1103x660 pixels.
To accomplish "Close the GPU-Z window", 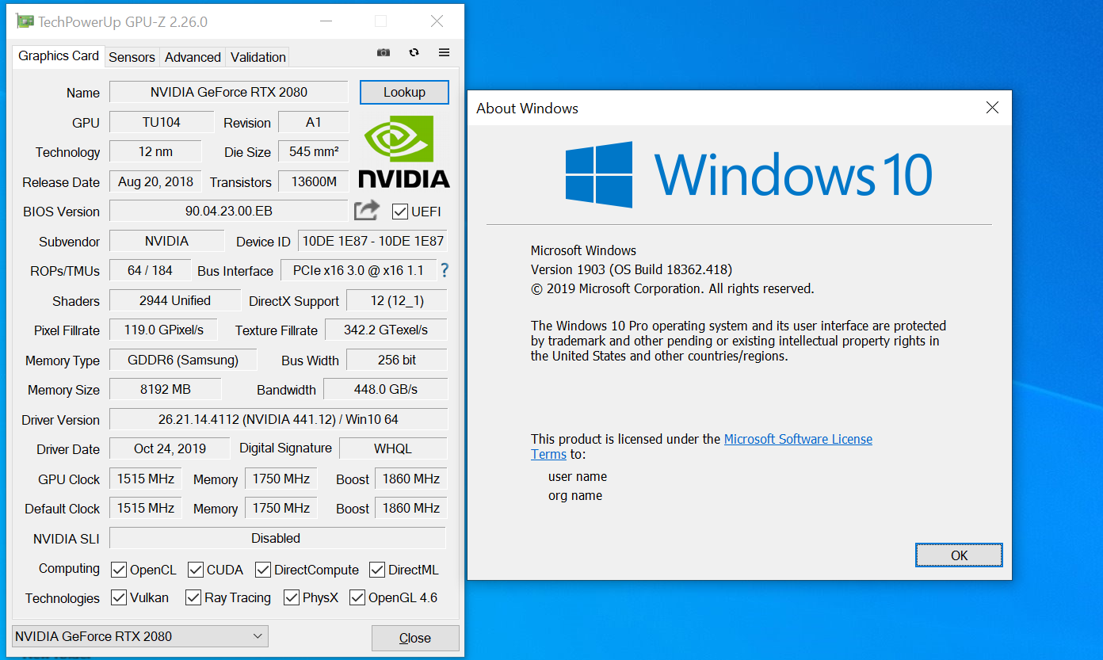I will (x=437, y=21).
